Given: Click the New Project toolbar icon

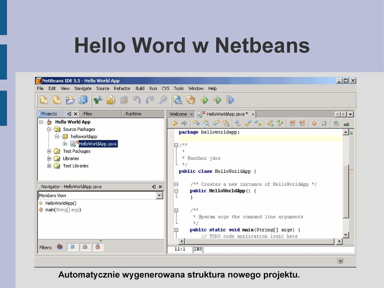Looking at the screenshot, I should point(57,100).
